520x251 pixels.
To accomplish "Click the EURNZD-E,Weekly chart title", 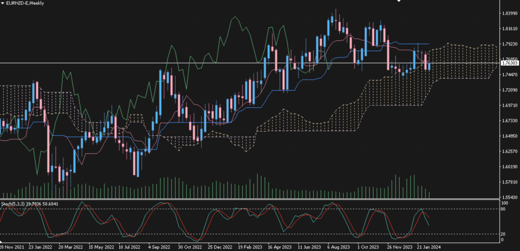I will 25,3.
